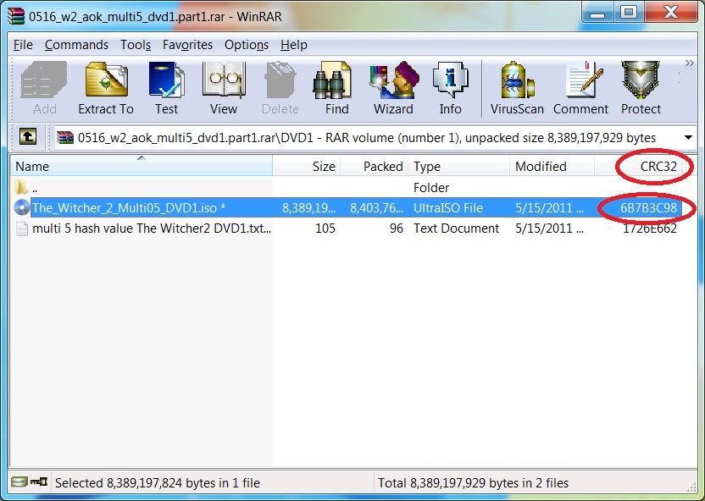
Task: Expand the archive path dropdown
Action: (687, 138)
